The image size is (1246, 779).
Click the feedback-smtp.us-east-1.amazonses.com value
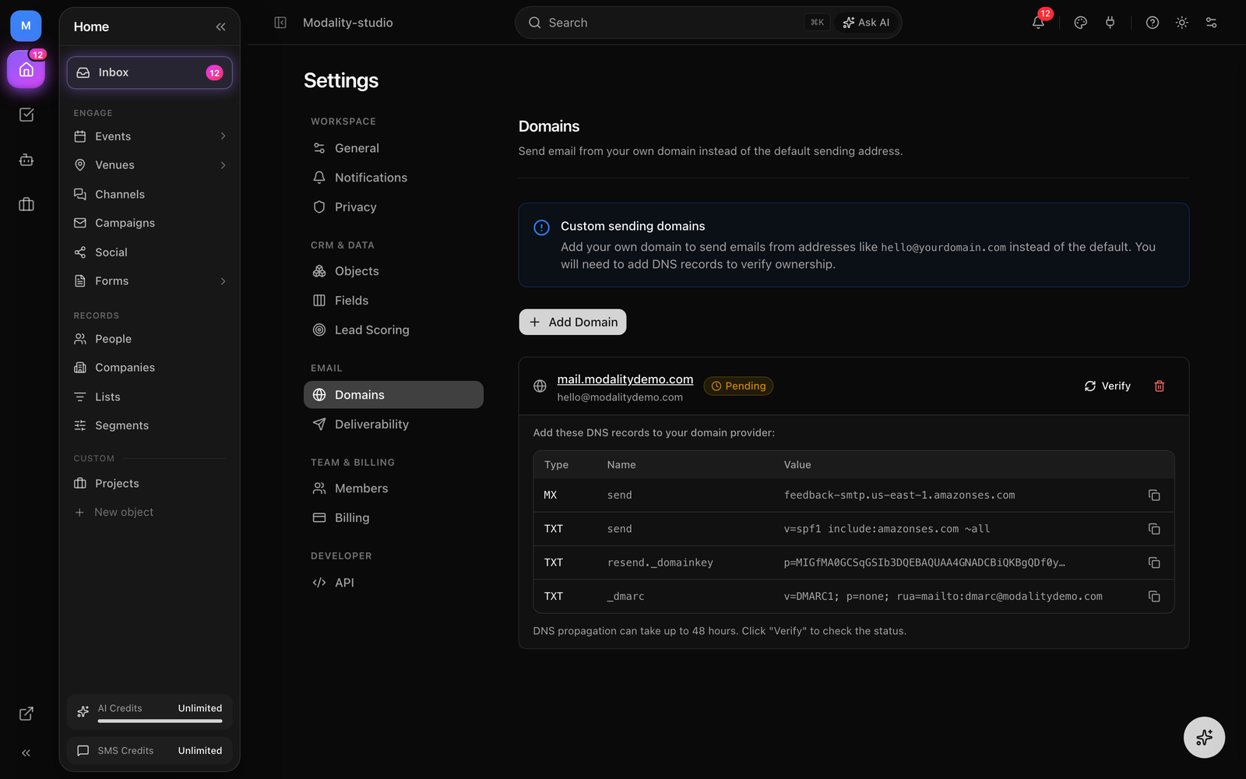click(x=899, y=495)
